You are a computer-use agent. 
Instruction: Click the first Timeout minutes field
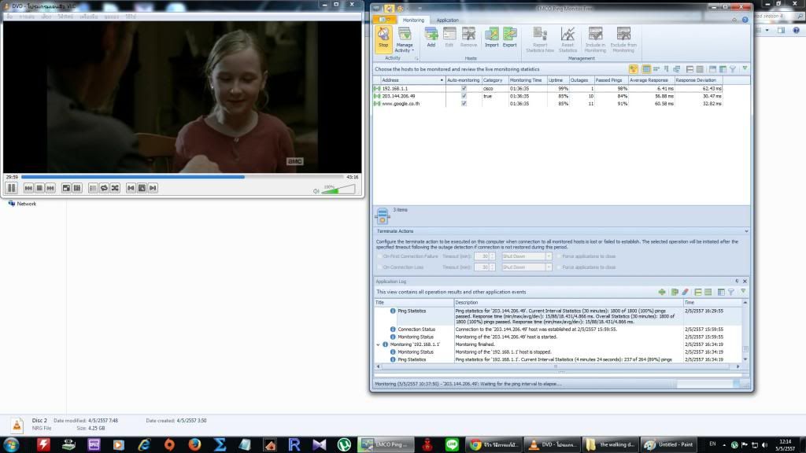484,256
